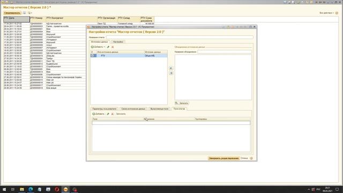Open the notification center icon

click(x=337, y=189)
